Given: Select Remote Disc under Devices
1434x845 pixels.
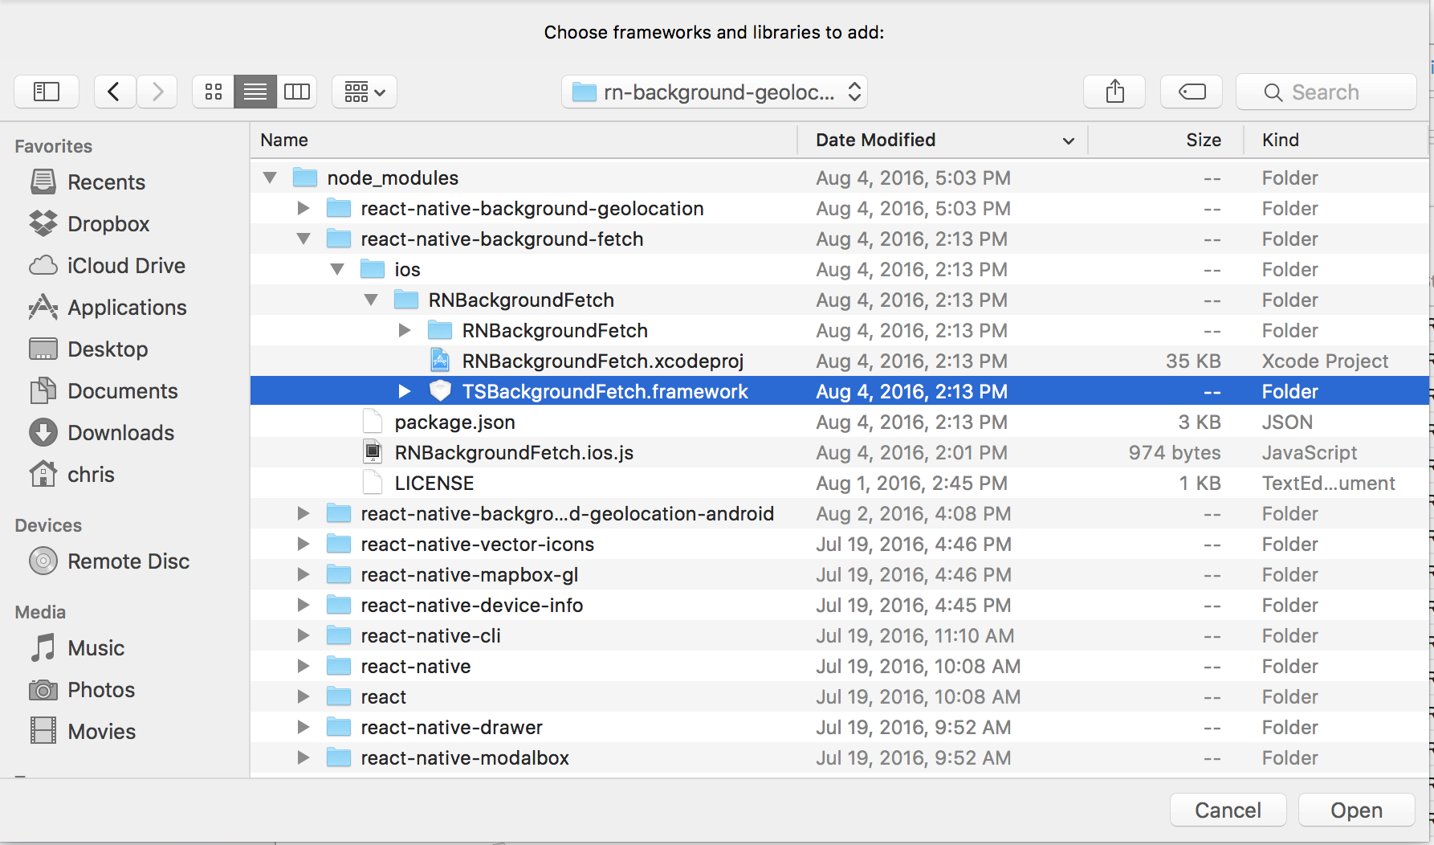Looking at the screenshot, I should coord(128,561).
